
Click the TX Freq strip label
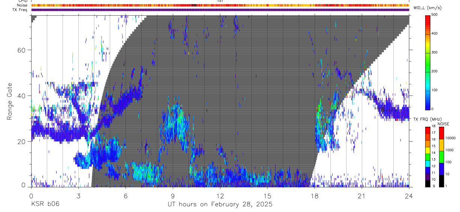(x=20, y=9)
